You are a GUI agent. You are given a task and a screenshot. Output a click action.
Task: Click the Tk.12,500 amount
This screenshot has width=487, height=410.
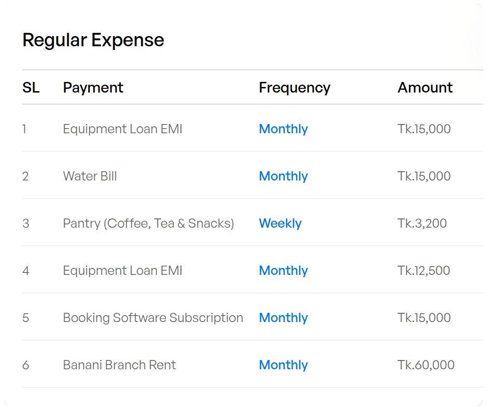(424, 270)
